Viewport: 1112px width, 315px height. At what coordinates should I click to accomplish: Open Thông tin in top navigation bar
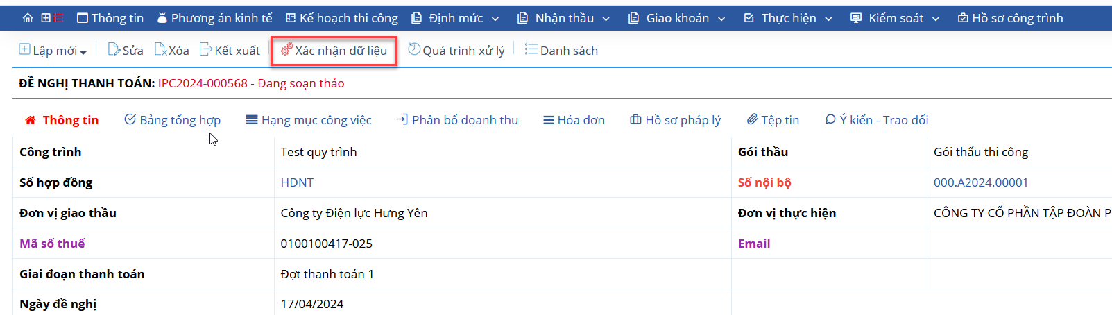110,18
